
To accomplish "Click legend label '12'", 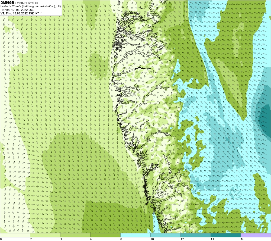I will (182, 239).
